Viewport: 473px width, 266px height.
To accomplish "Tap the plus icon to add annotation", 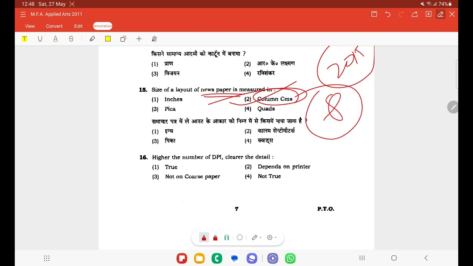I will 139,39.
